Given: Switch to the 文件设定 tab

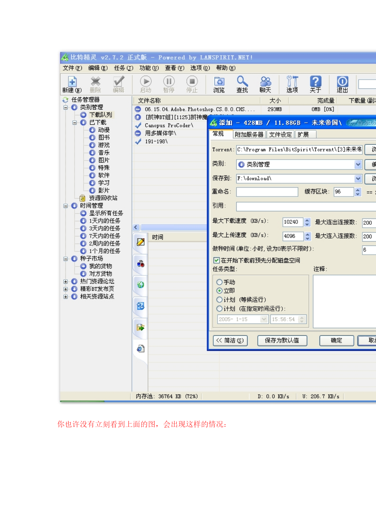Looking at the screenshot, I should 281,134.
